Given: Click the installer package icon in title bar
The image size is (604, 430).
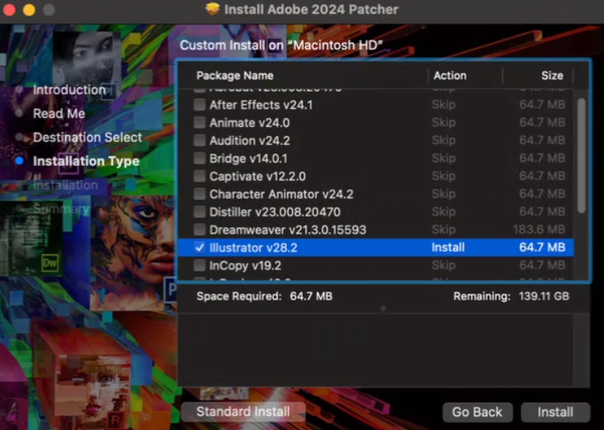Looking at the screenshot, I should coord(213,10).
